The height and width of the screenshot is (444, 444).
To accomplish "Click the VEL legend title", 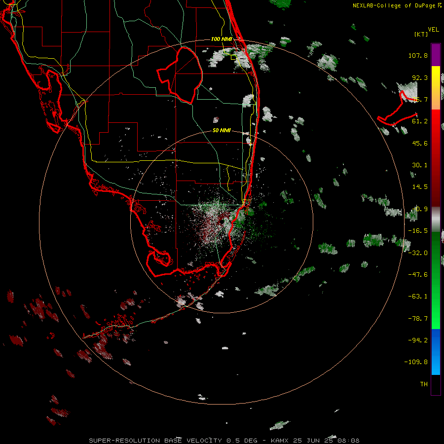I will coord(433,30).
